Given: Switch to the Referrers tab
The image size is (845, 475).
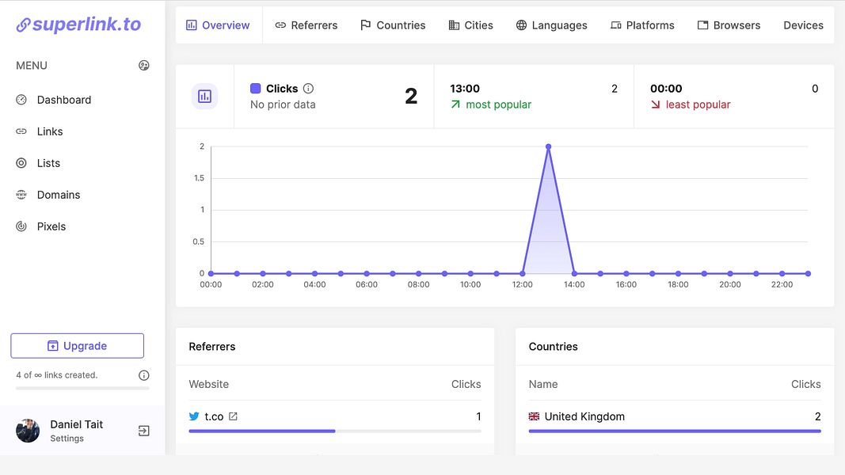Looking at the screenshot, I should click(x=306, y=25).
